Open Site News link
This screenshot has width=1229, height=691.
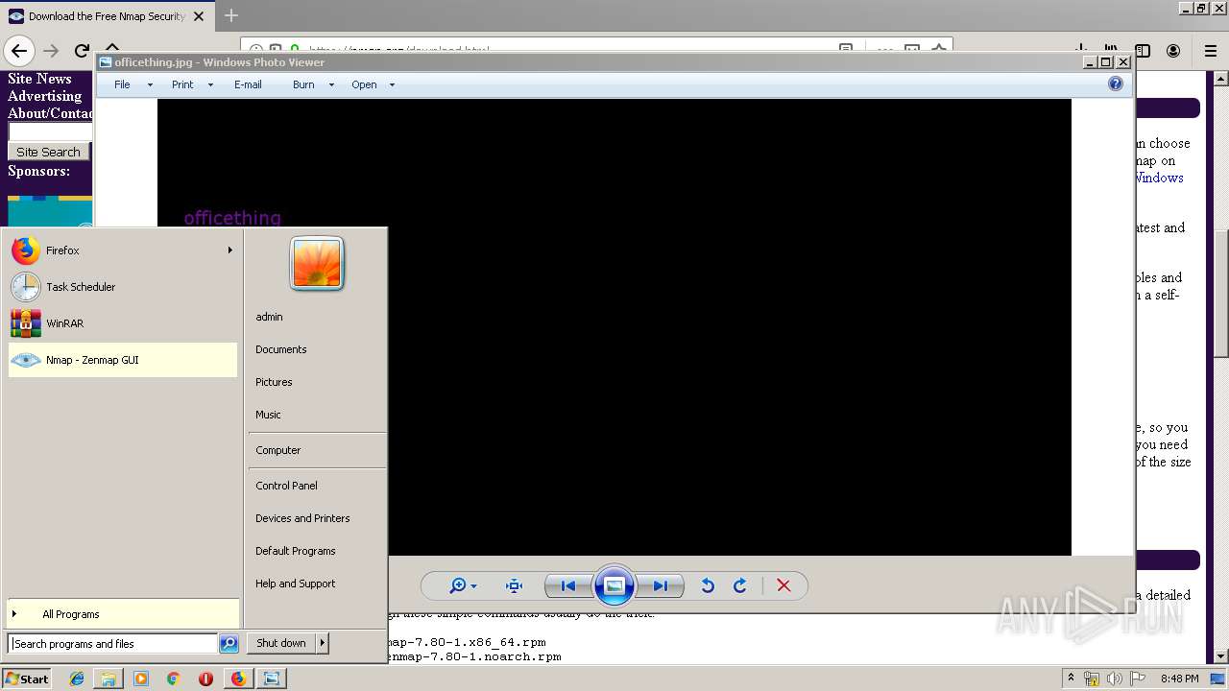(39, 79)
